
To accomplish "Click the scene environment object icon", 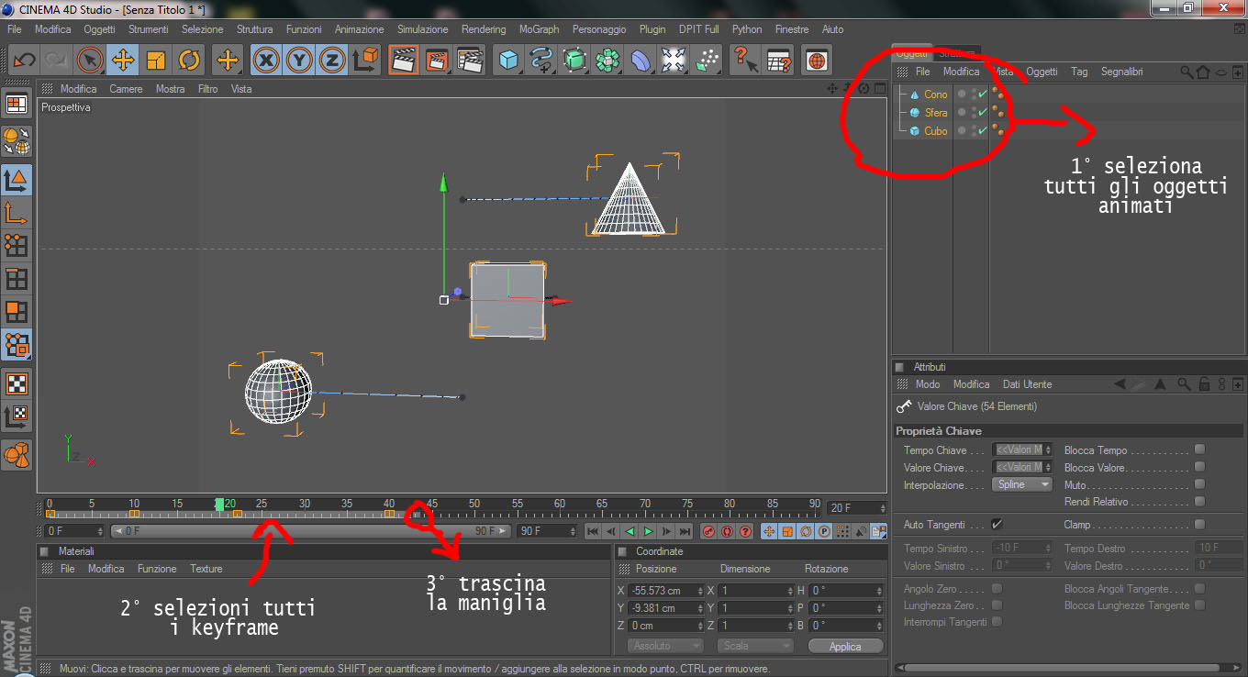I will pyautogui.click(x=674, y=61).
